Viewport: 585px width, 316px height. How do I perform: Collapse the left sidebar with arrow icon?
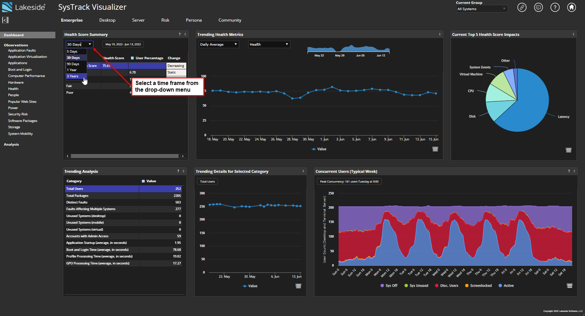5,20
